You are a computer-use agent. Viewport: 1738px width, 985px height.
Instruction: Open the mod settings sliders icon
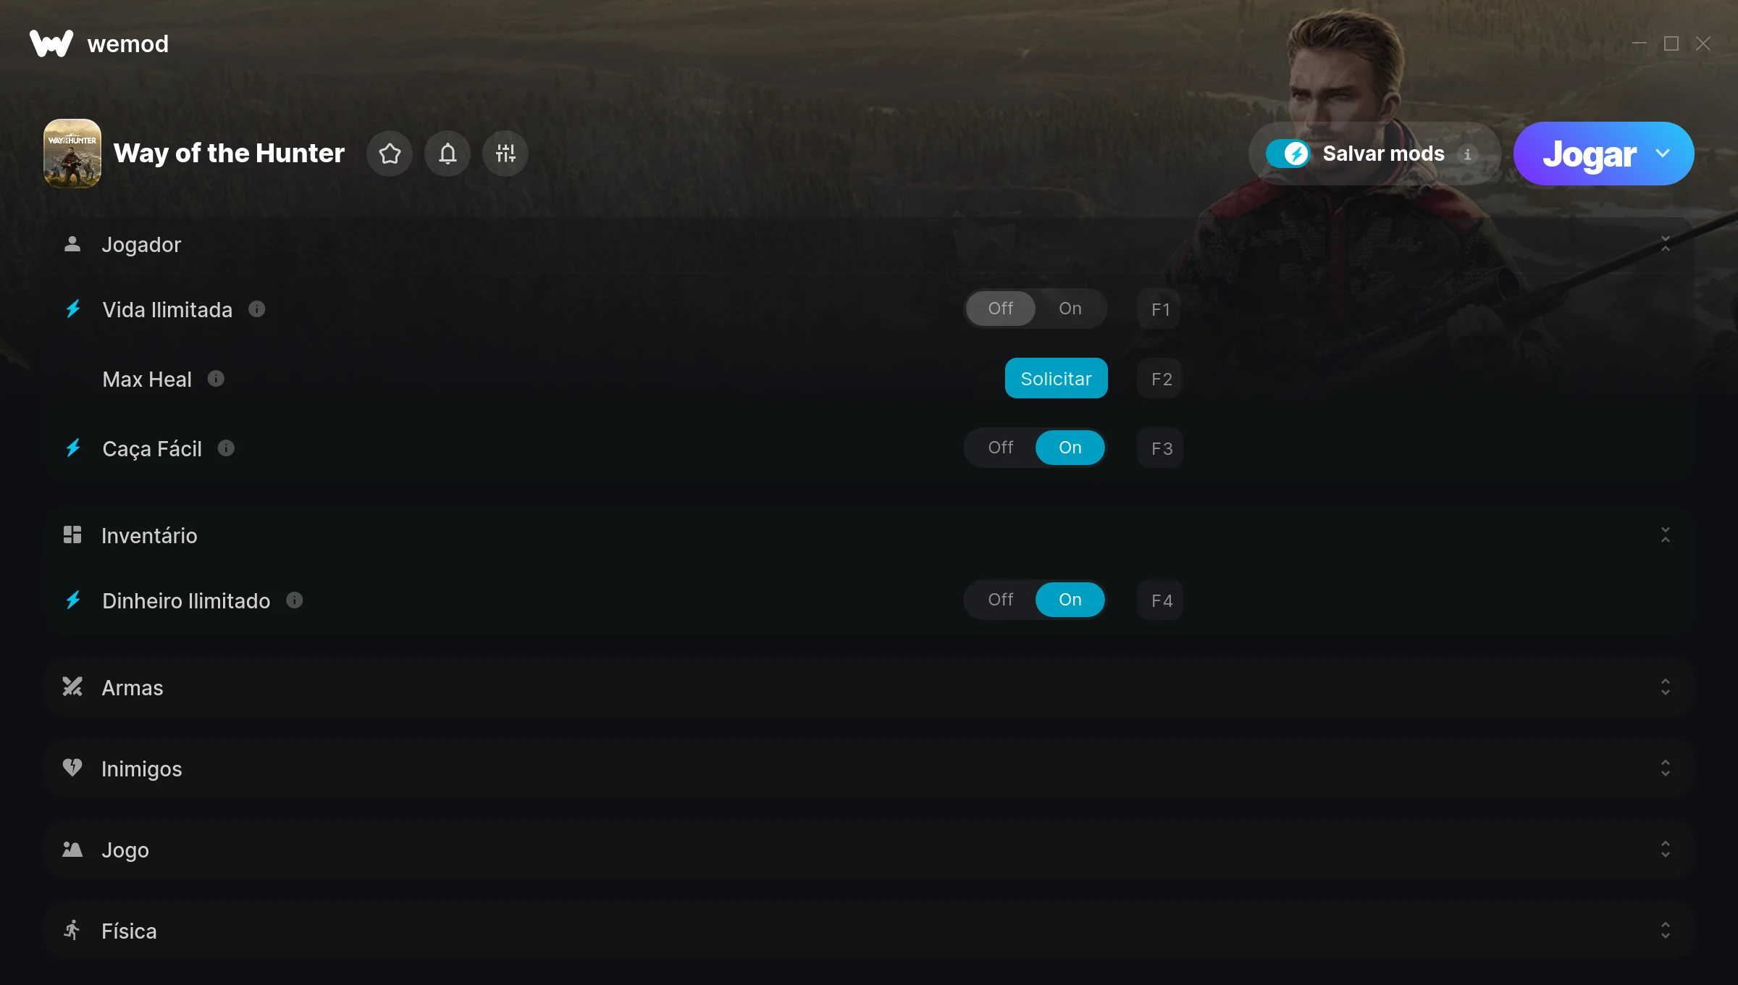click(505, 154)
